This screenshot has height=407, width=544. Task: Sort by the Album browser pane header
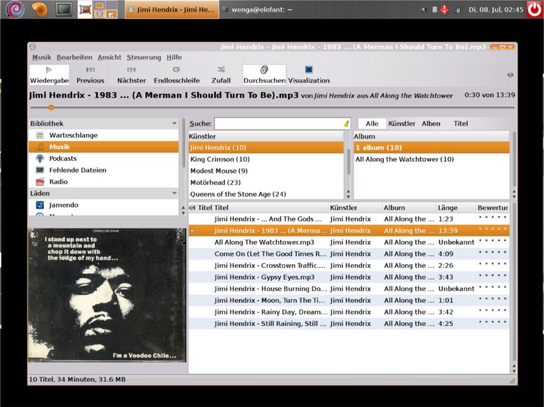coord(432,136)
